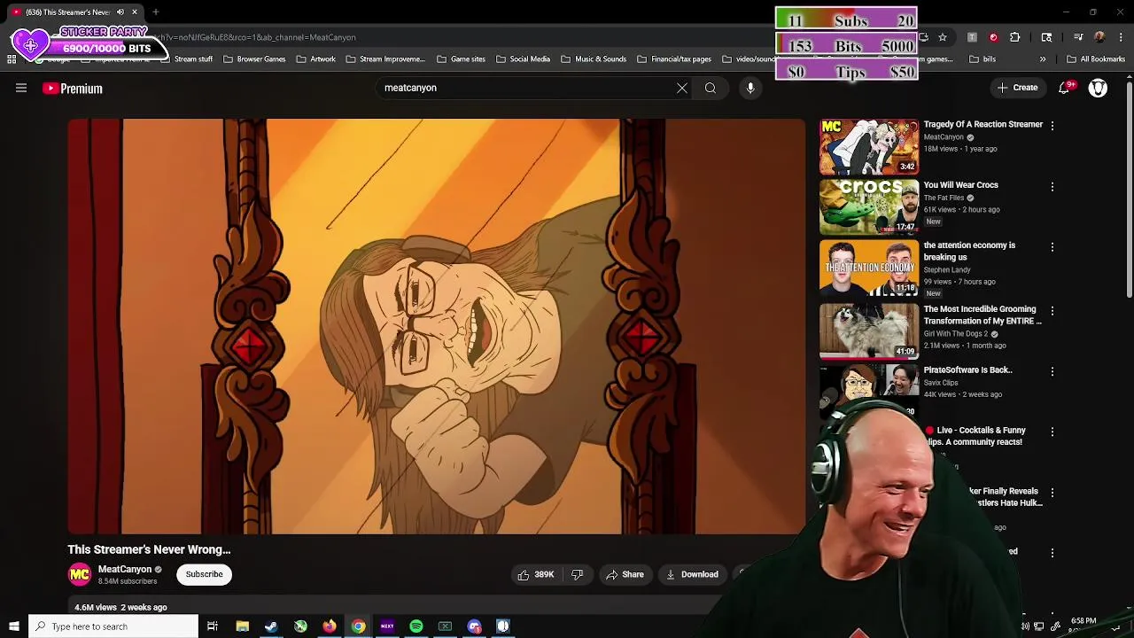
Task: Open Firefox from taskbar
Action: coord(329,626)
